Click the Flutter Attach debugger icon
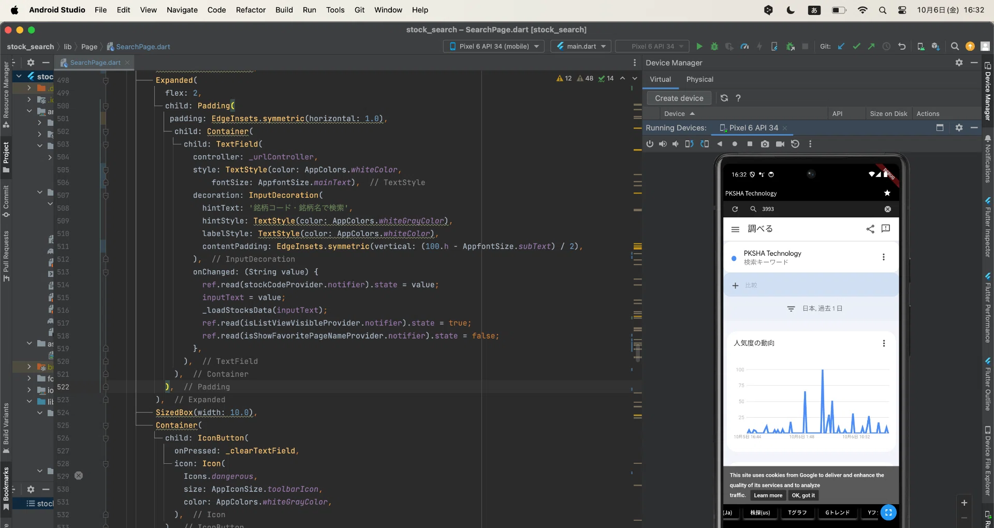The width and height of the screenshot is (994, 528). click(774, 47)
